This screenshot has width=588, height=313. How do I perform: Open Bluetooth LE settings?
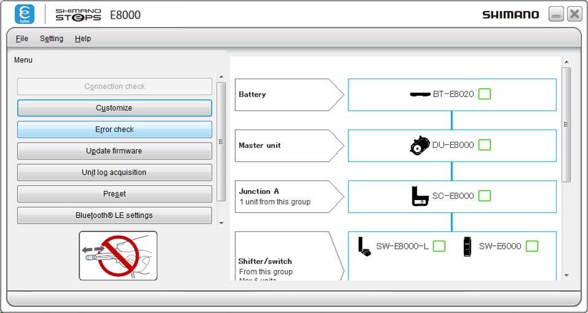(x=114, y=215)
